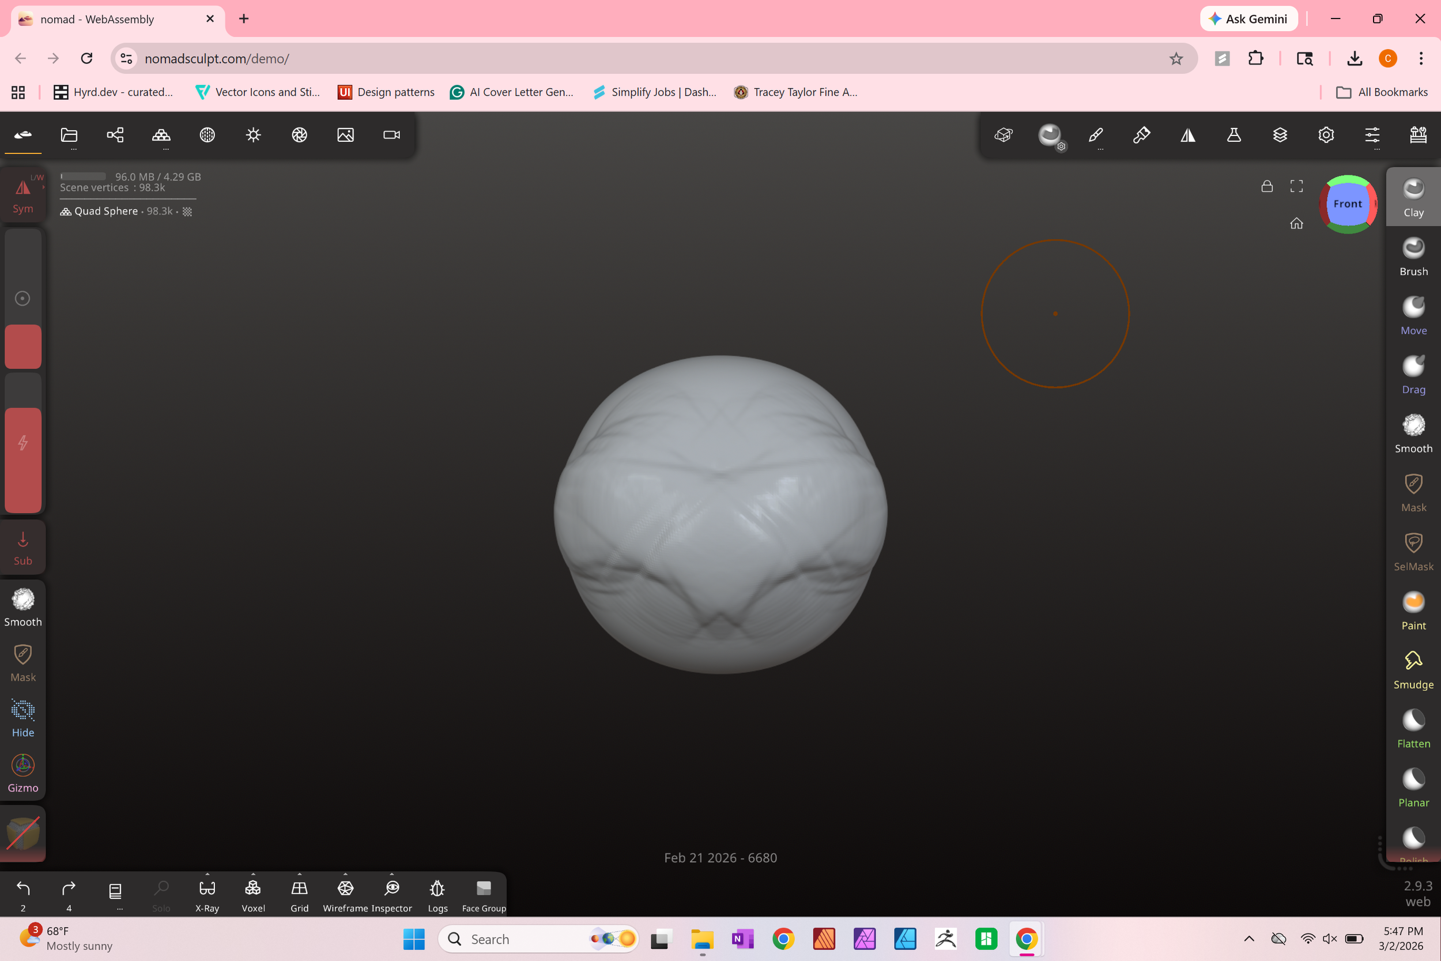Adjust the red intensity slider
Viewport: 1441px width, 961px height.
point(22,459)
